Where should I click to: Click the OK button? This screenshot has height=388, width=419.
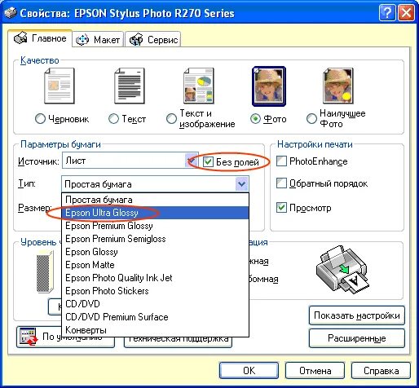(x=249, y=371)
